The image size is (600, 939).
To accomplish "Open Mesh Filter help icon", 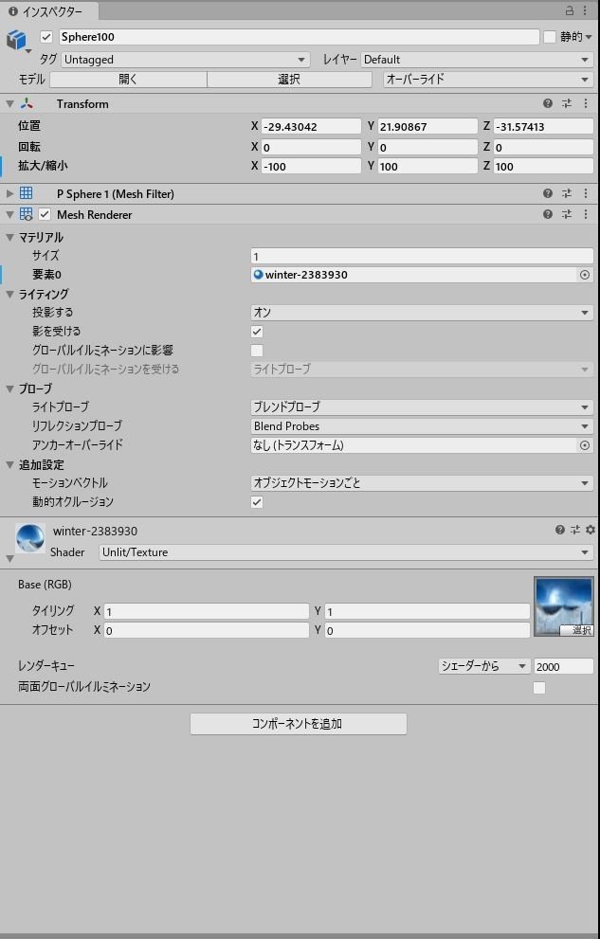I will 547,193.
